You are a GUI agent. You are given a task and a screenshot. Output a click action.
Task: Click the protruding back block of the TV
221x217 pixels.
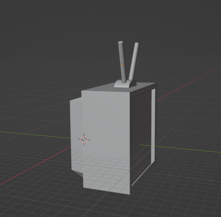pyautogui.click(x=76, y=135)
